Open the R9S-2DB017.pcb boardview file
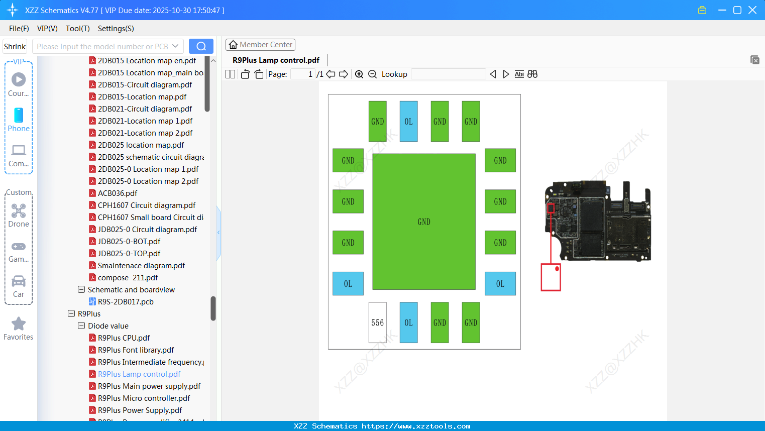 tap(126, 302)
